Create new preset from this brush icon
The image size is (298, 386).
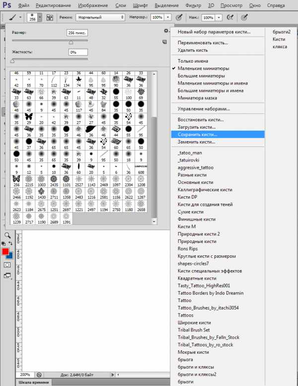coord(164,42)
